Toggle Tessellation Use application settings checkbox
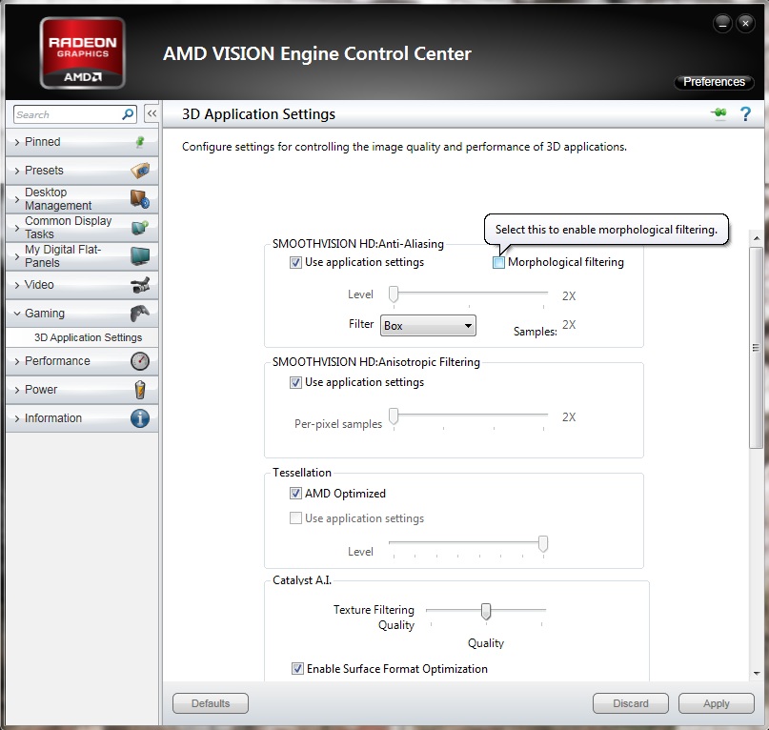This screenshot has height=730, width=769. (295, 518)
